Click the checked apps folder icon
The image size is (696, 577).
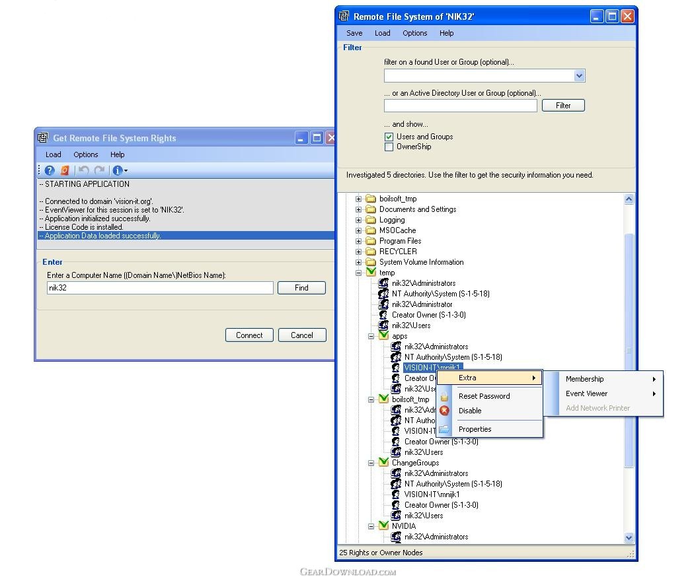click(383, 336)
